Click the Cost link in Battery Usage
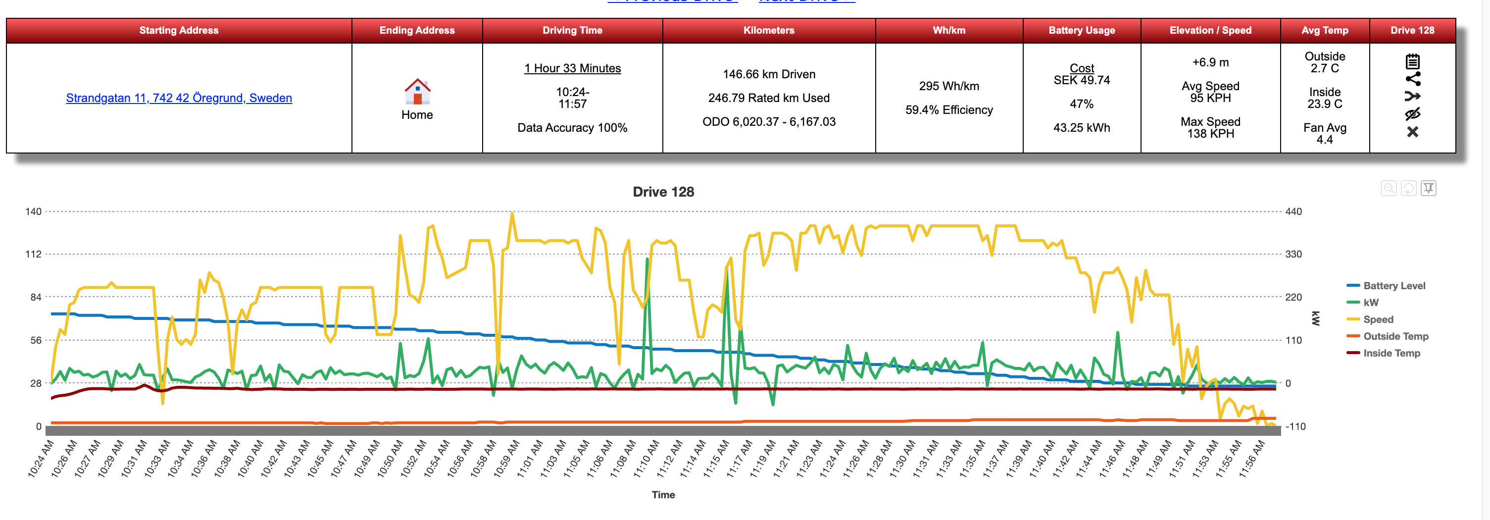 pos(1081,68)
